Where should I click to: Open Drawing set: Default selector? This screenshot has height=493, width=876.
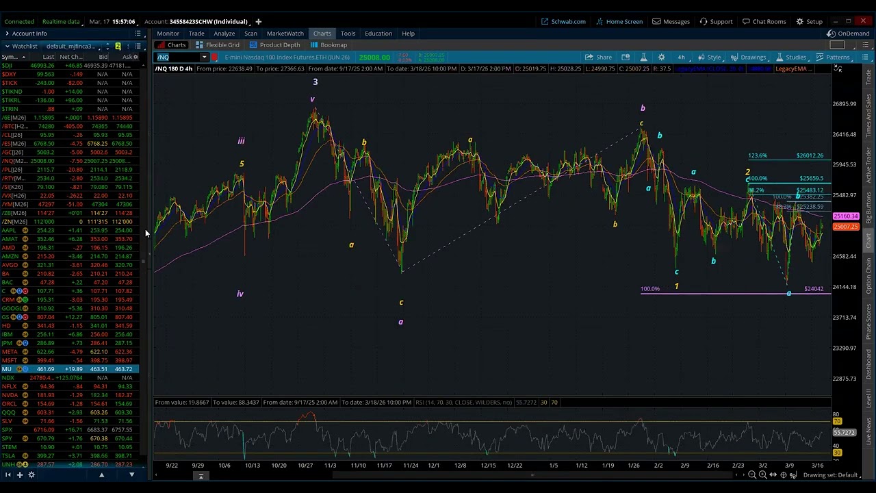tap(831, 475)
